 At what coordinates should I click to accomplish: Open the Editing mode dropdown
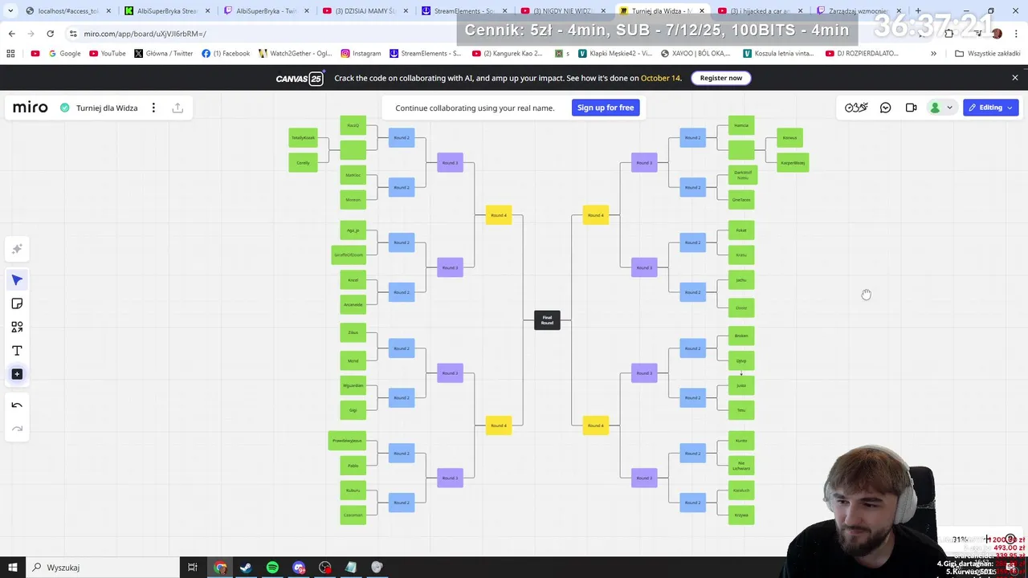990,108
